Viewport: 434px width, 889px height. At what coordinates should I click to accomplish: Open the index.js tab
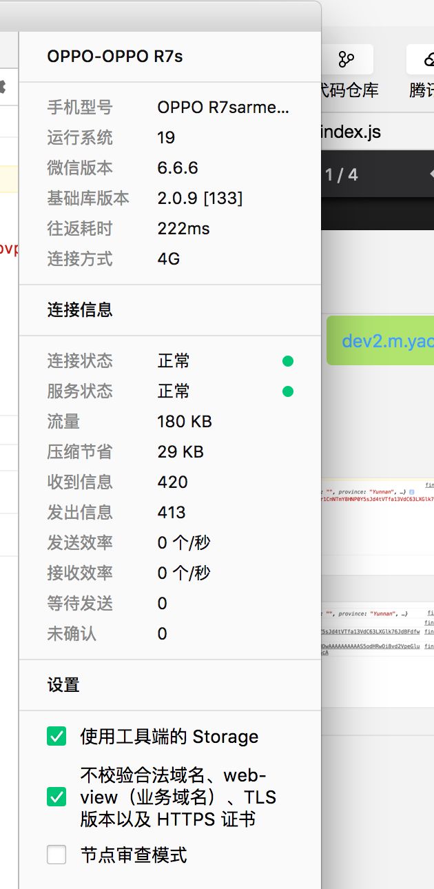(x=351, y=132)
